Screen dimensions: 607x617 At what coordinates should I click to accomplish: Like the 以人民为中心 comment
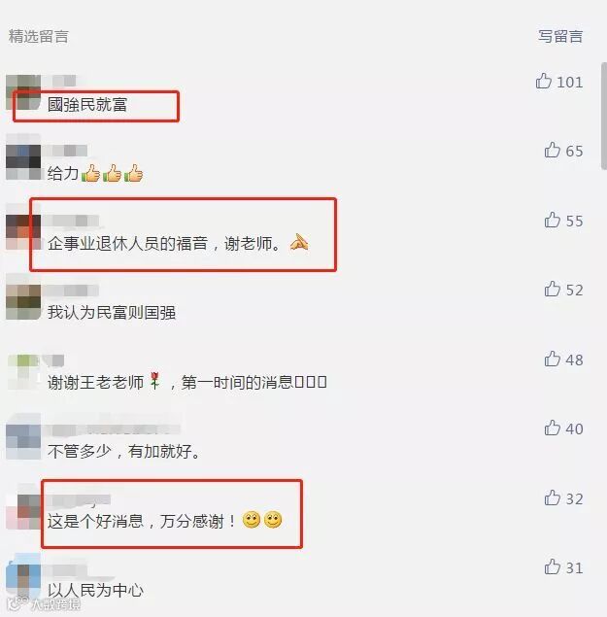553,567
